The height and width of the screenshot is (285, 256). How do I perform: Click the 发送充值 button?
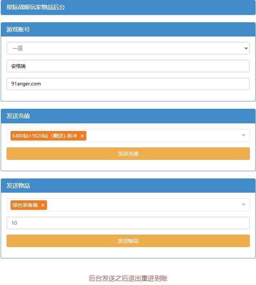(x=128, y=154)
